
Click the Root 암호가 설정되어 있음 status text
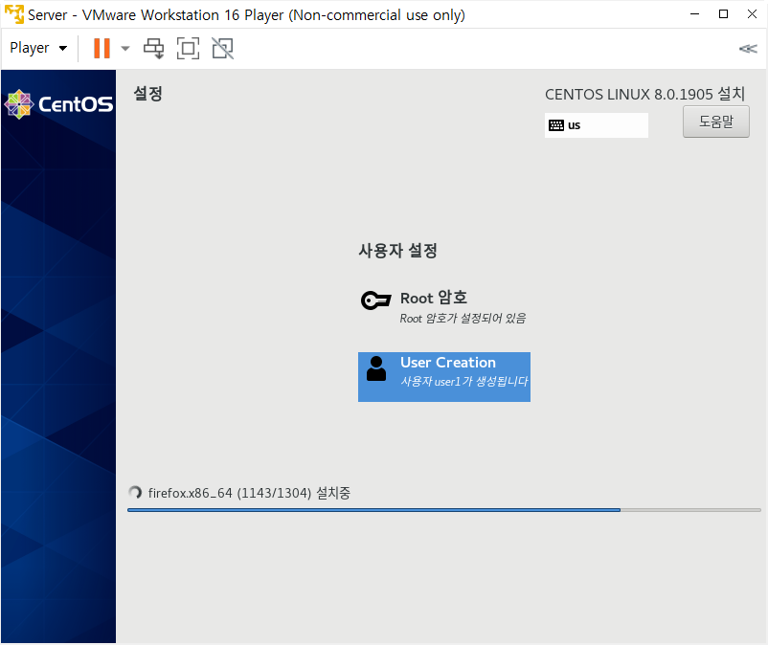tap(463, 319)
